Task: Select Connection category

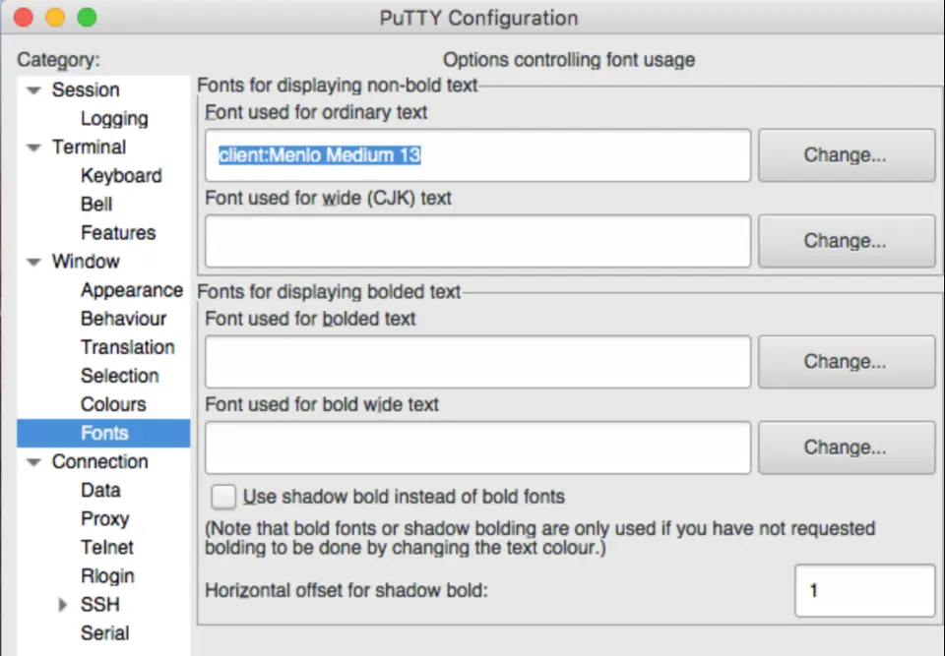Action: click(x=100, y=461)
